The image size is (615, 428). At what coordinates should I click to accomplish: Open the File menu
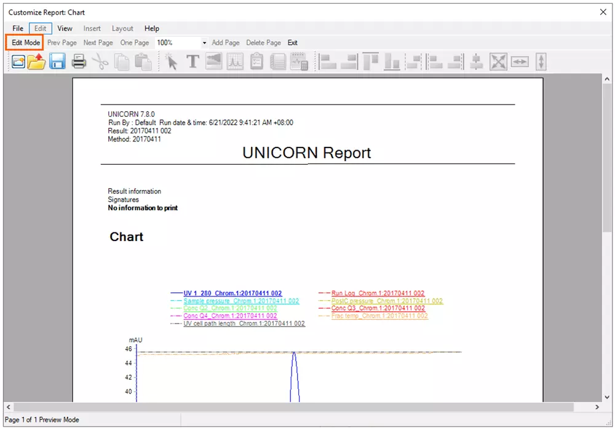coord(18,28)
